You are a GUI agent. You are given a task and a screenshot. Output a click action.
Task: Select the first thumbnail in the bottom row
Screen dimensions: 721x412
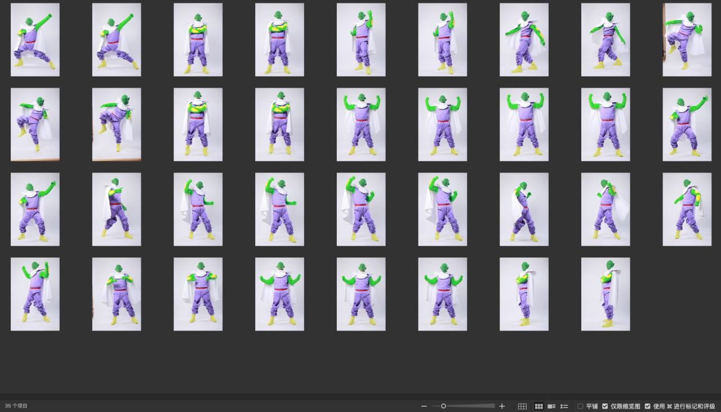tap(35, 294)
